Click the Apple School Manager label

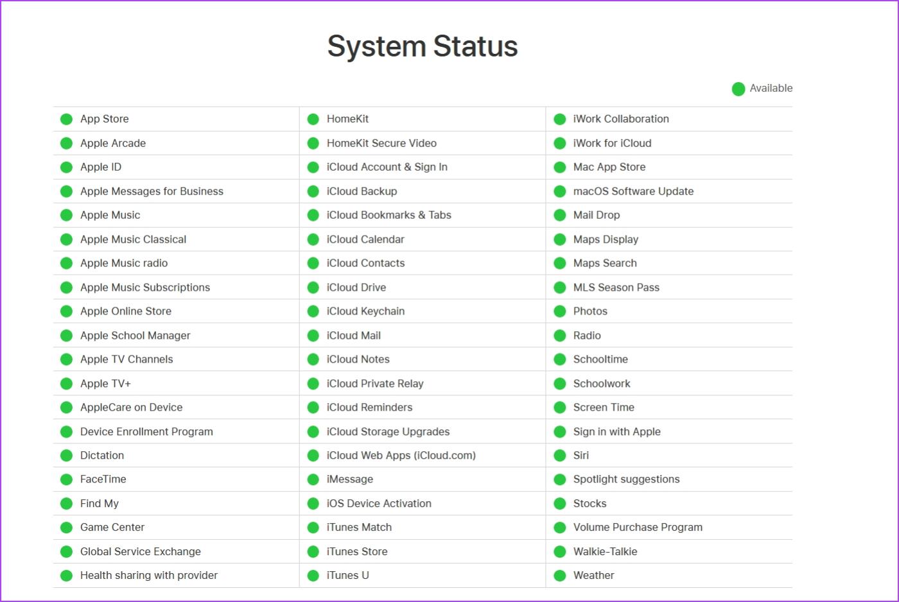pos(135,336)
